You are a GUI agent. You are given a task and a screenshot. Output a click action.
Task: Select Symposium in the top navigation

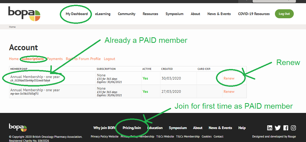[x=175, y=14]
